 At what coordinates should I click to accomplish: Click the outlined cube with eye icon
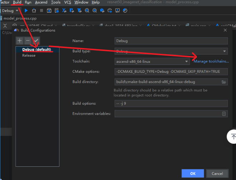click(x=110, y=10)
